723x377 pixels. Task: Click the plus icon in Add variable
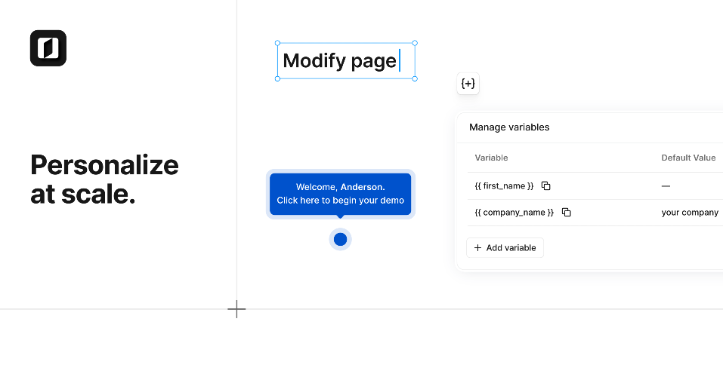tap(477, 247)
